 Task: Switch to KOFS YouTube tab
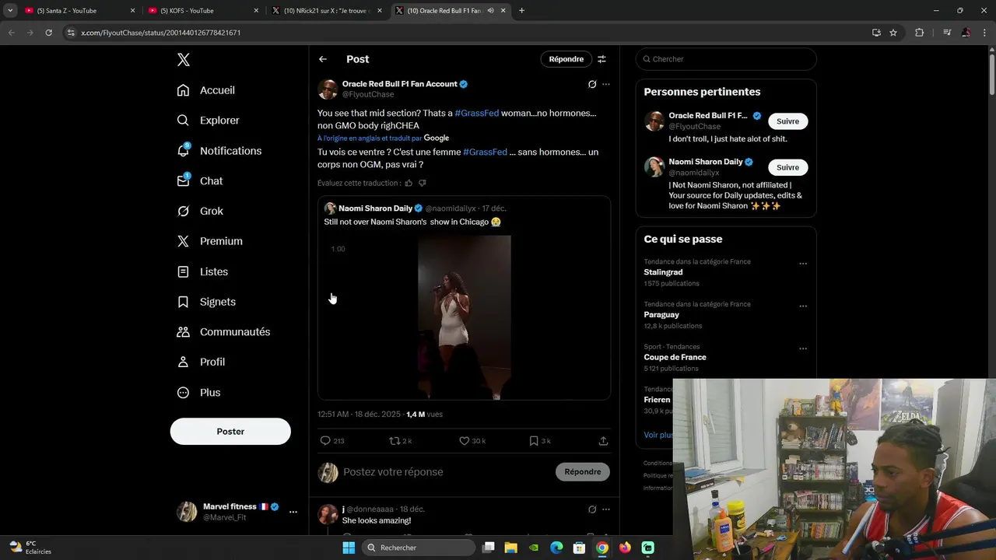point(202,11)
